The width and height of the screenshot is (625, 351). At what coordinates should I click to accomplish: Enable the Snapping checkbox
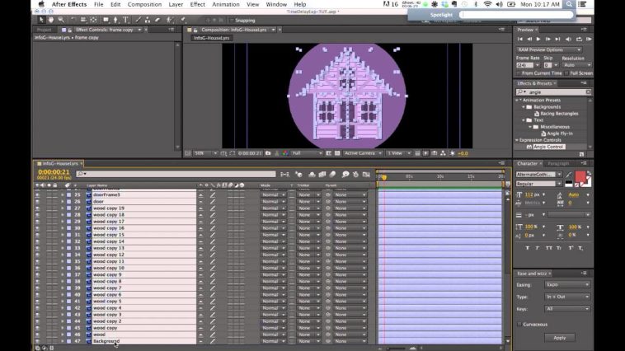coord(230,20)
